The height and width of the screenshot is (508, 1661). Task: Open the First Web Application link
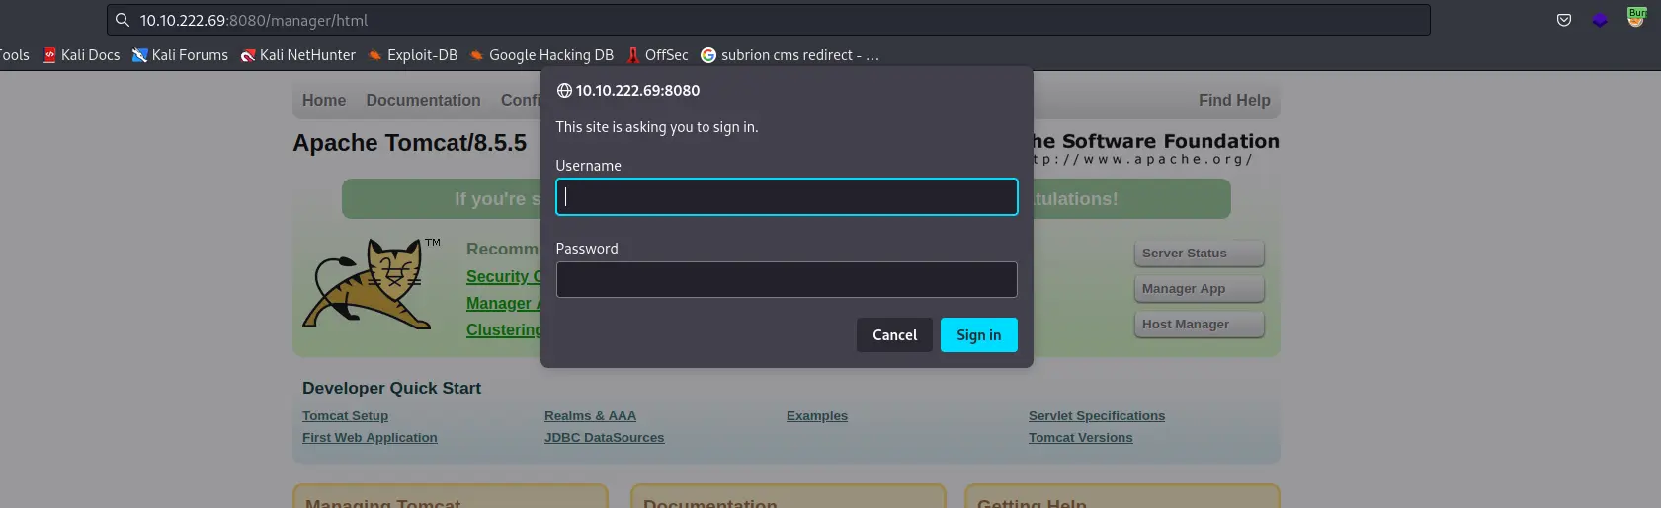point(370,438)
